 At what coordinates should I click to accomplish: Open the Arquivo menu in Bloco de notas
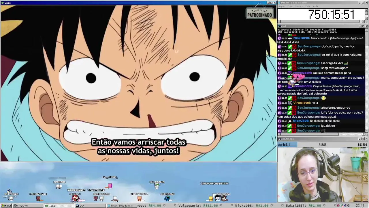click(282, 6)
